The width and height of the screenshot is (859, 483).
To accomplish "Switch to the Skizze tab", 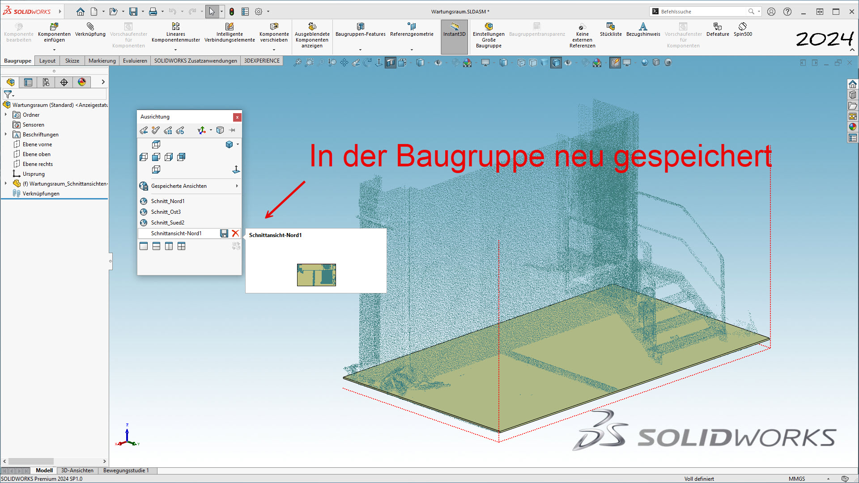I will (72, 61).
